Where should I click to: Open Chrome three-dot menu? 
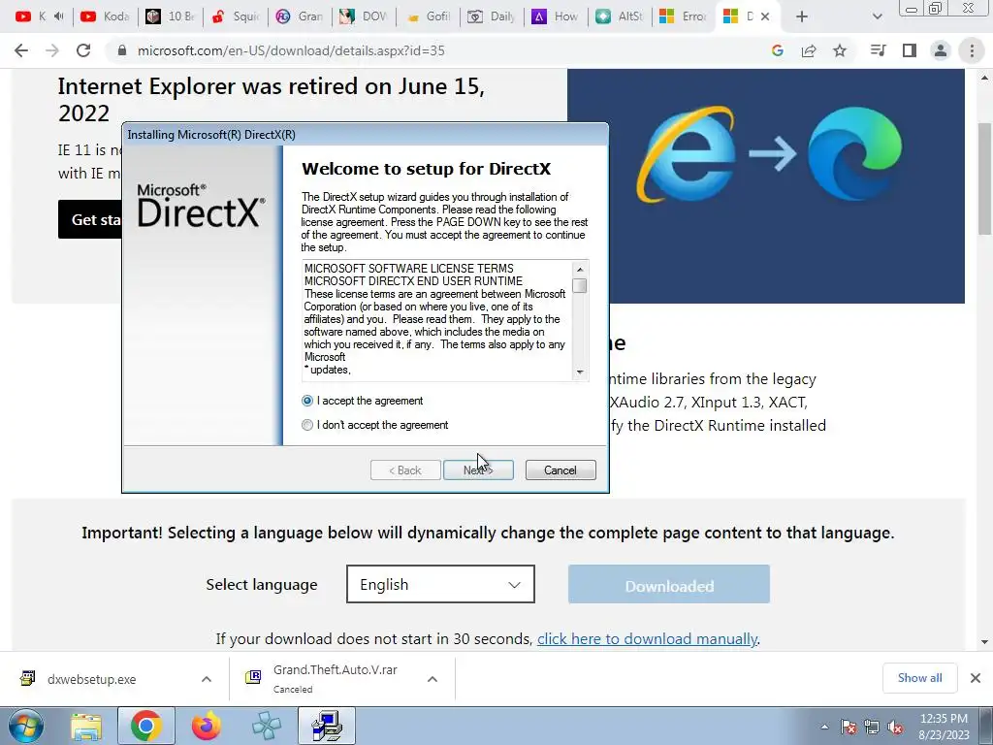point(972,50)
